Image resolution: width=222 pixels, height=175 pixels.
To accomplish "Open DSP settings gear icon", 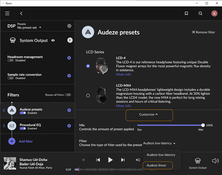I will (69, 26).
